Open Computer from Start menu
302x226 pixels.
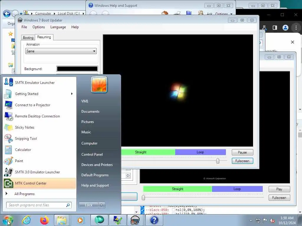coord(89,143)
